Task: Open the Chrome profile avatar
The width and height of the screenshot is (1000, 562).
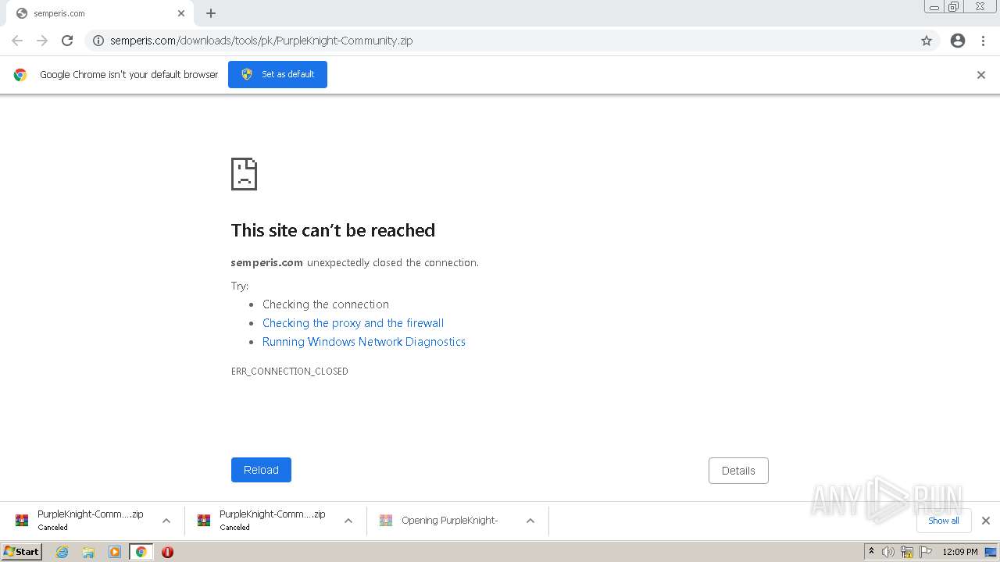Action: (x=958, y=41)
